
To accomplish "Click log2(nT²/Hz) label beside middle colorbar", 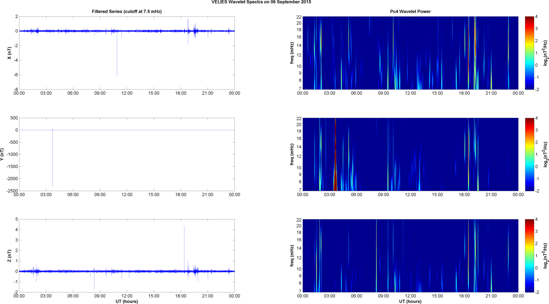I will 545,154.
